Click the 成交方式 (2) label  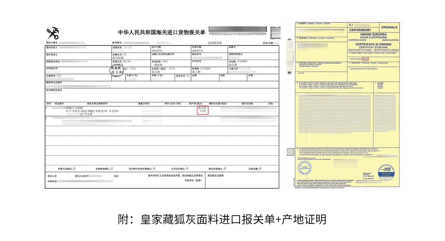pos(183,76)
